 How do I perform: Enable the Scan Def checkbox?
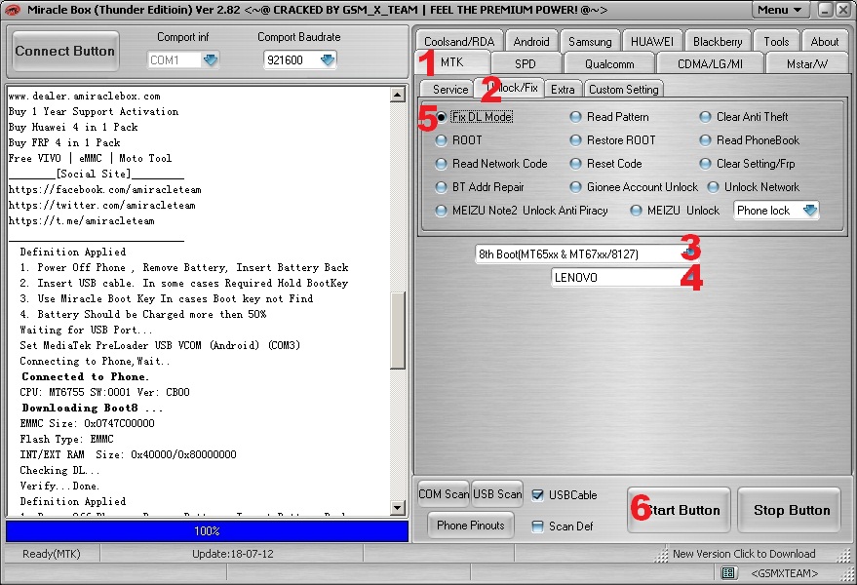pyautogui.click(x=538, y=526)
